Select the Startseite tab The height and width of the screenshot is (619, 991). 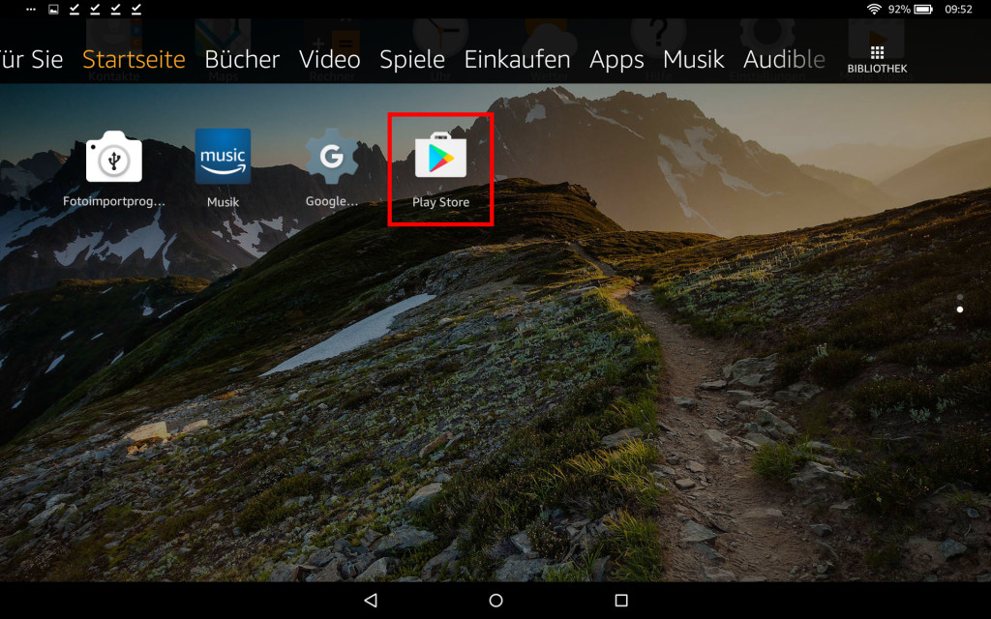pos(134,59)
